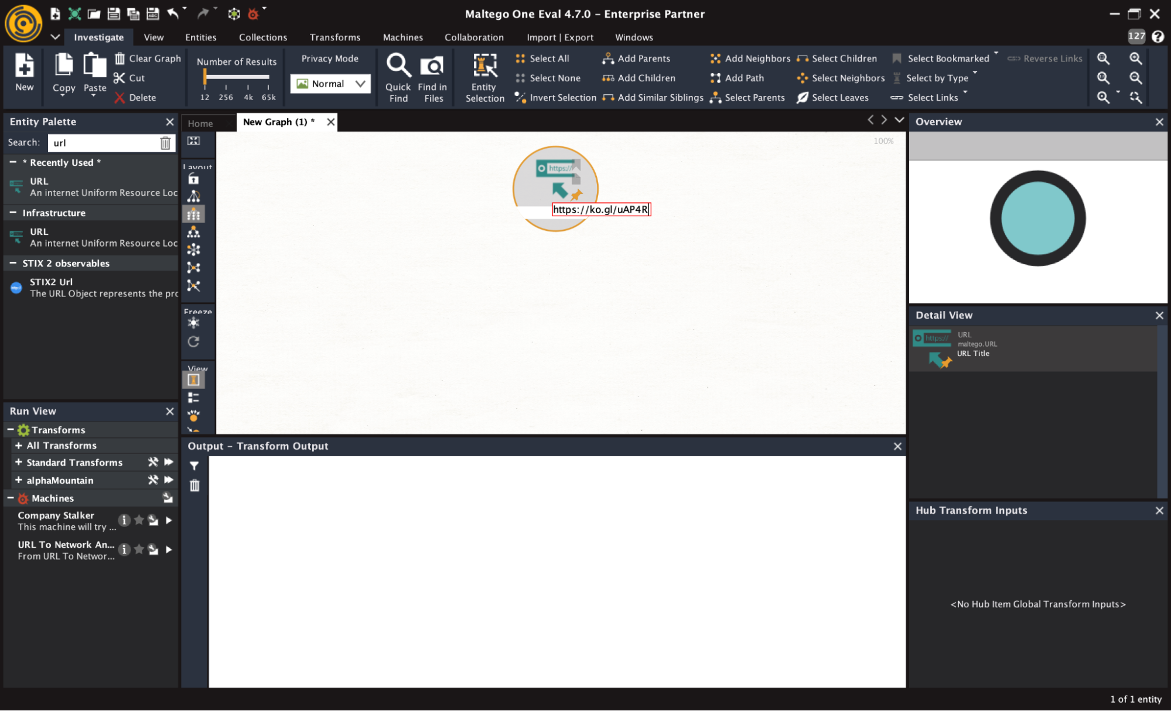Open the Copy dropdown arrow
The width and height of the screenshot is (1171, 711).
point(63,95)
